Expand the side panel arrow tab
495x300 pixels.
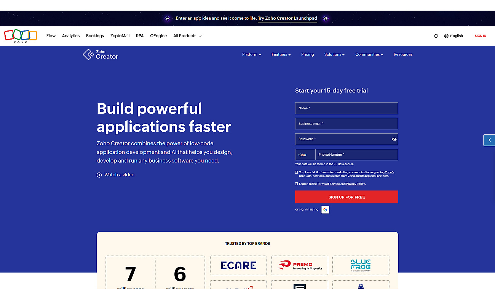[x=489, y=140]
